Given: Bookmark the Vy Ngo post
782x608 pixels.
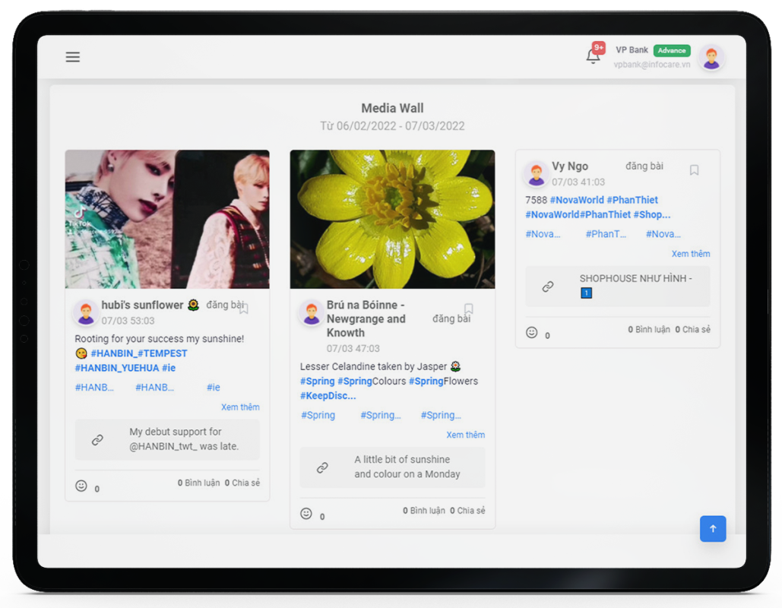Looking at the screenshot, I should [694, 170].
